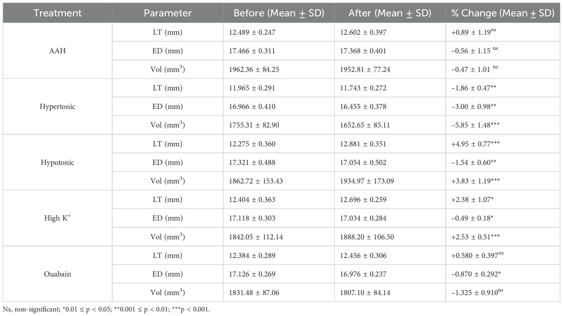Select the Hypertonic treatment cell
This screenshot has width=563, height=316.
[57, 107]
